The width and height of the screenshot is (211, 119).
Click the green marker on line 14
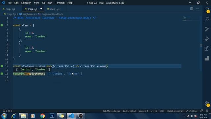point(2,66)
